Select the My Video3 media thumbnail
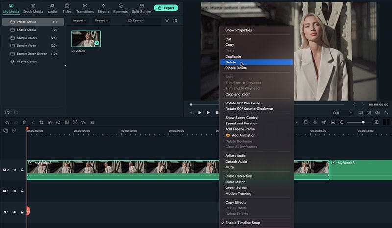Image resolution: width=392 pixels, height=228 pixels. [x=86, y=39]
